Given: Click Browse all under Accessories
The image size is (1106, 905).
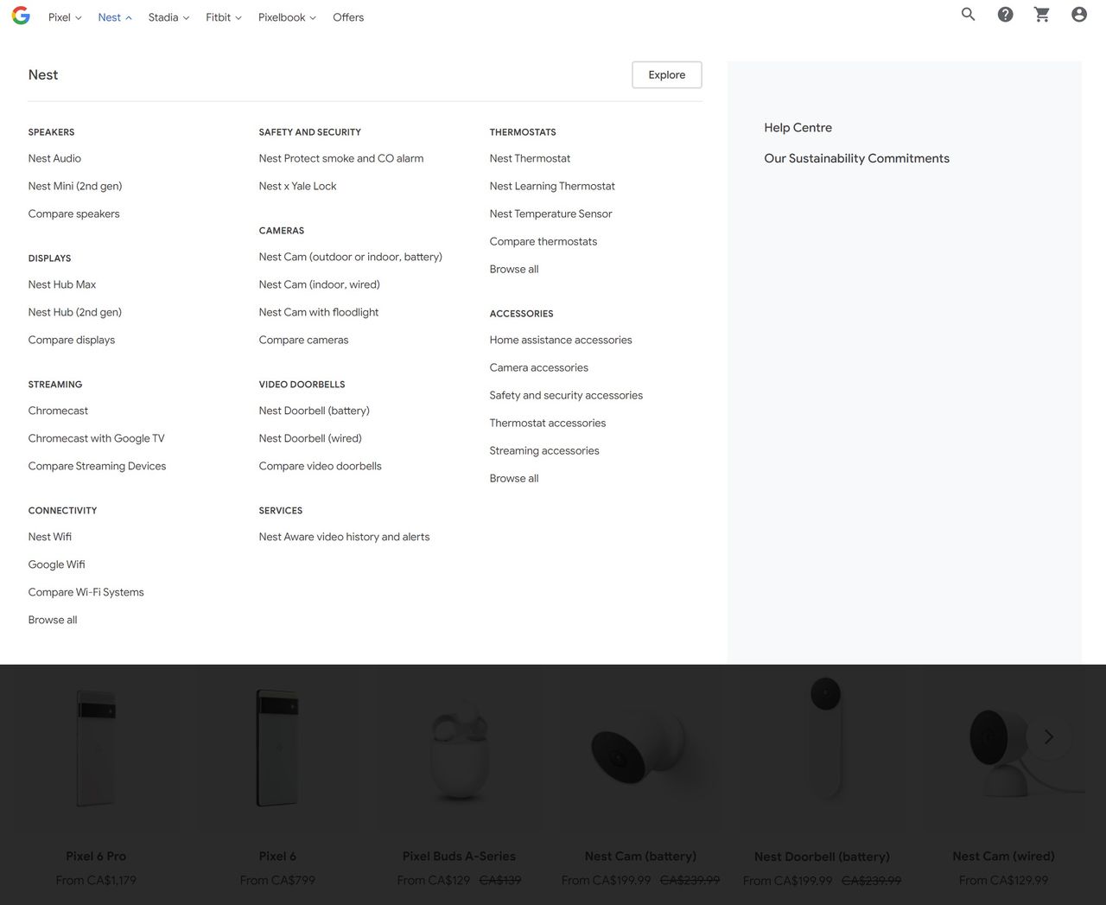Looking at the screenshot, I should tap(514, 478).
